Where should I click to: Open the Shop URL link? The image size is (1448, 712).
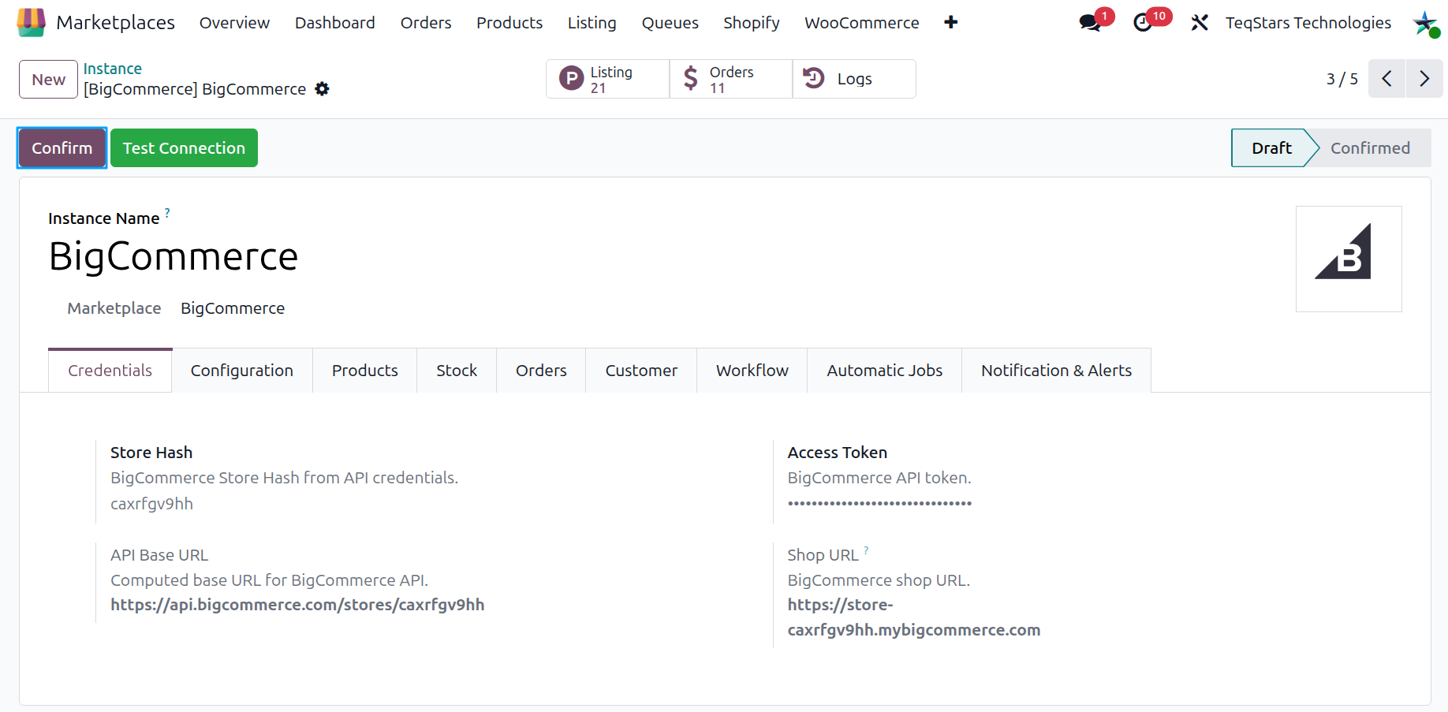pos(914,617)
